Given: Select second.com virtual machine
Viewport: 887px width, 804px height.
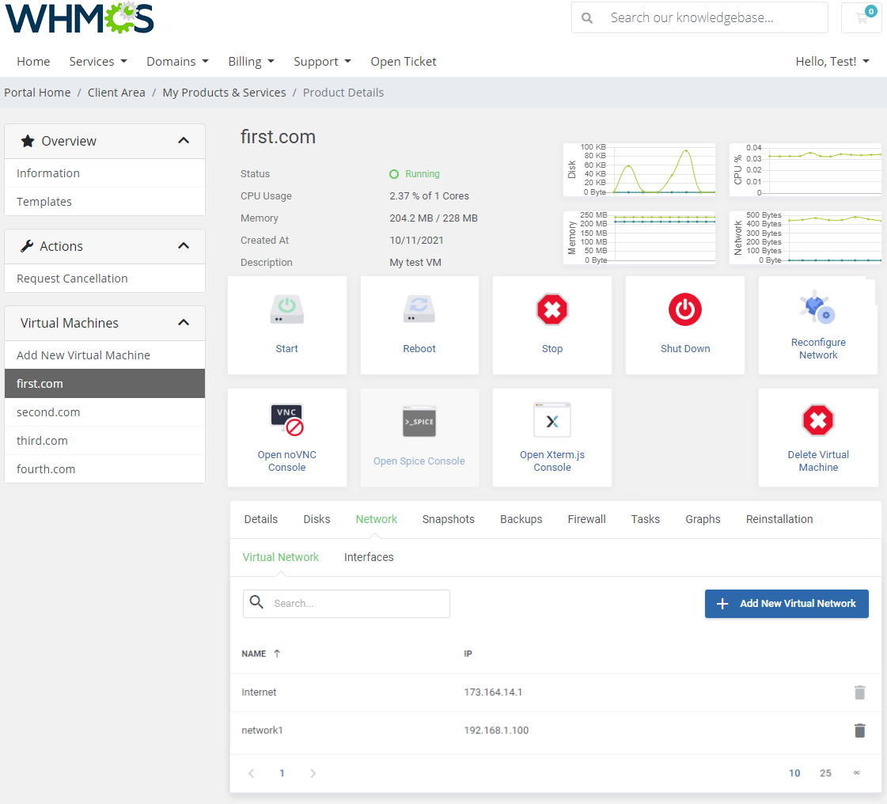Looking at the screenshot, I should [x=104, y=412].
